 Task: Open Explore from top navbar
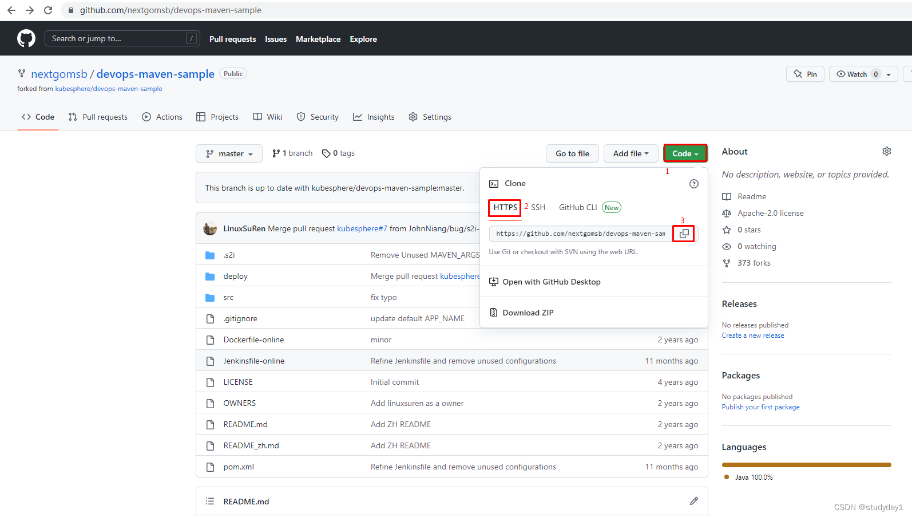[363, 39]
